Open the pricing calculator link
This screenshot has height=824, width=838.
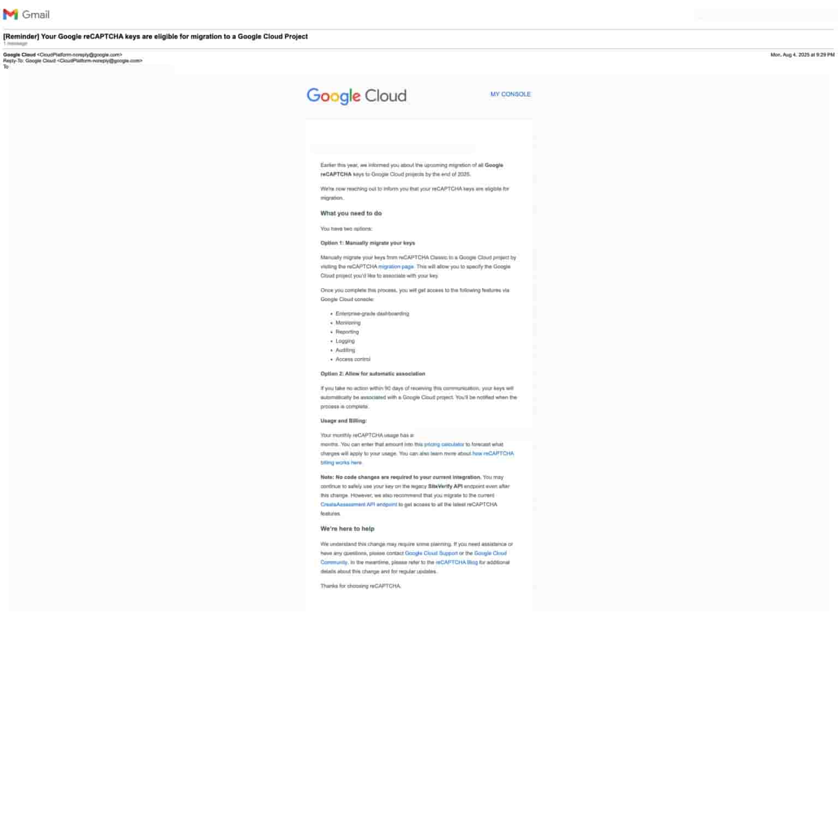(444, 444)
